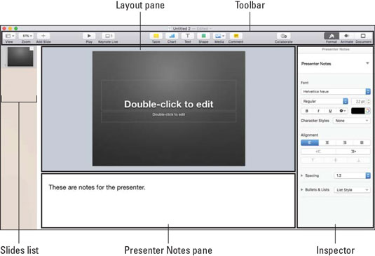Click the green full-screen window button
The image size is (375, 256).
[x=16, y=29]
